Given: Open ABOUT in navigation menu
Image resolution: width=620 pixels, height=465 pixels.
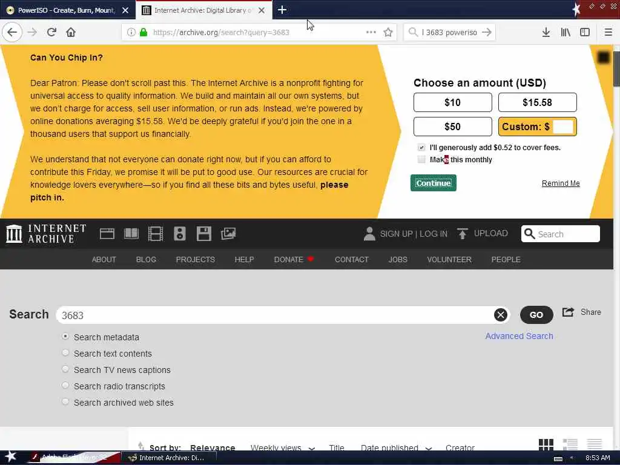Looking at the screenshot, I should pyautogui.click(x=104, y=260).
